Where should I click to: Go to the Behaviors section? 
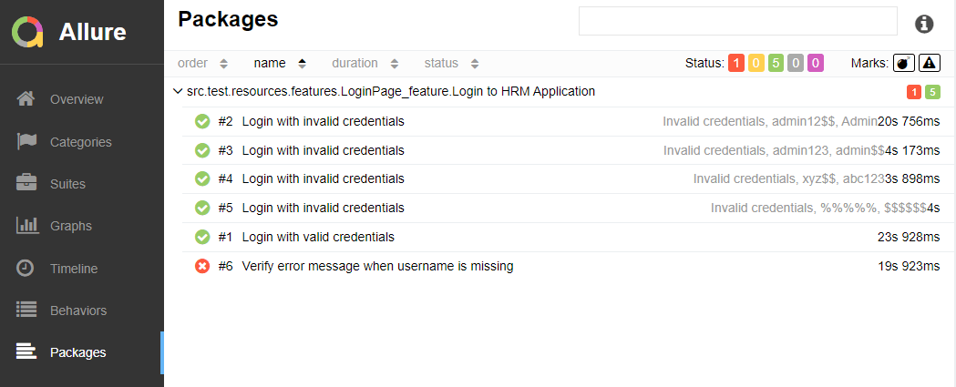[77, 311]
